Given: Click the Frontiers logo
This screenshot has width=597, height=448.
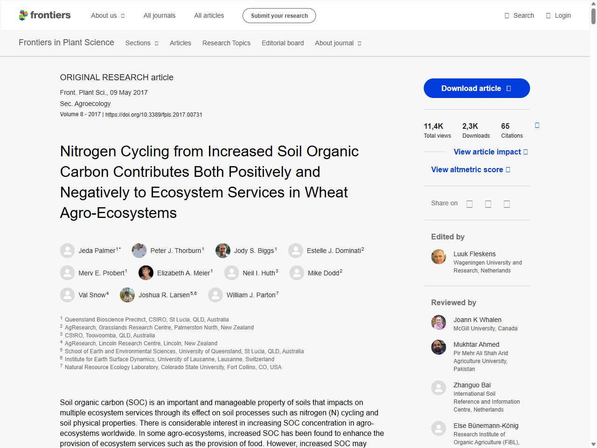Looking at the screenshot, I should pos(45,15).
